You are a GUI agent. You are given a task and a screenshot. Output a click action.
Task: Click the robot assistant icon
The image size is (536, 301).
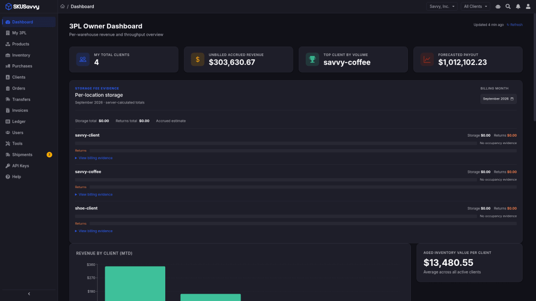(498, 6)
